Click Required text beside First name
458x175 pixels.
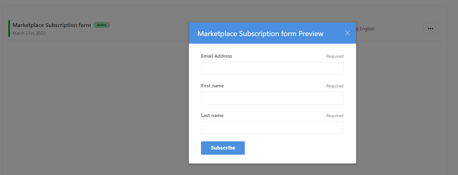coord(335,86)
